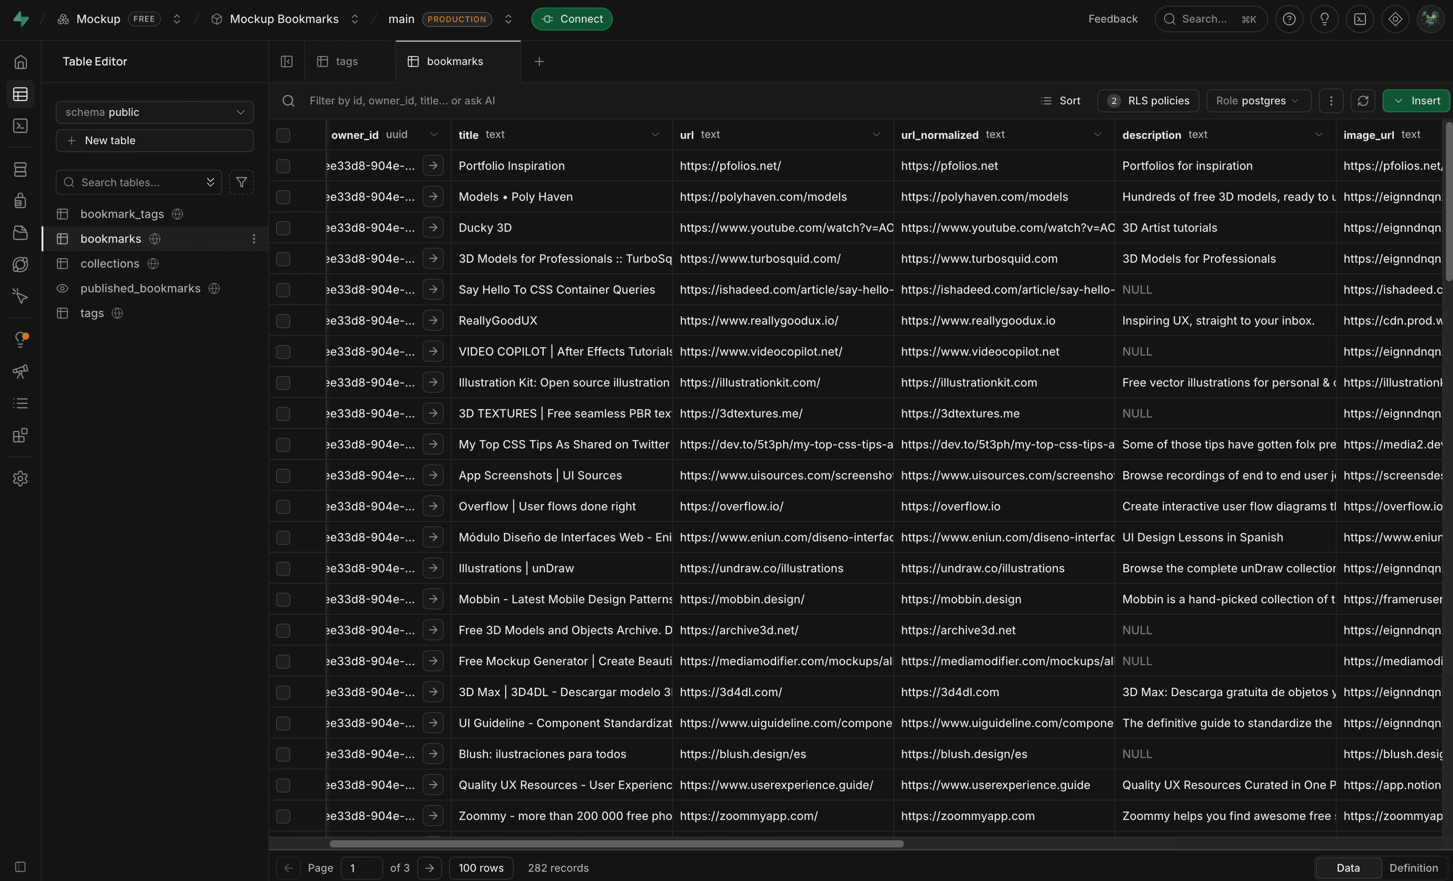Switch to the Definition view

[1414, 867]
